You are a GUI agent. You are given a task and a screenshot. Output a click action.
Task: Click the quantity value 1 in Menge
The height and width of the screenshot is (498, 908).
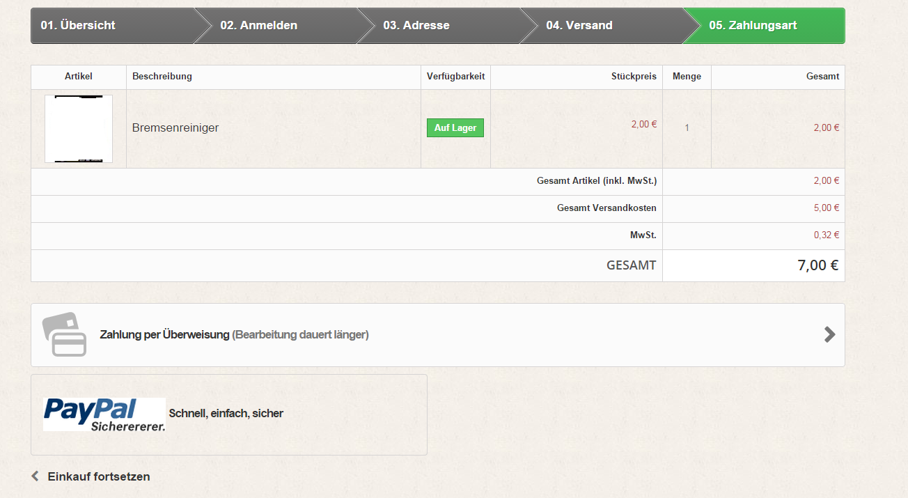[x=687, y=128]
